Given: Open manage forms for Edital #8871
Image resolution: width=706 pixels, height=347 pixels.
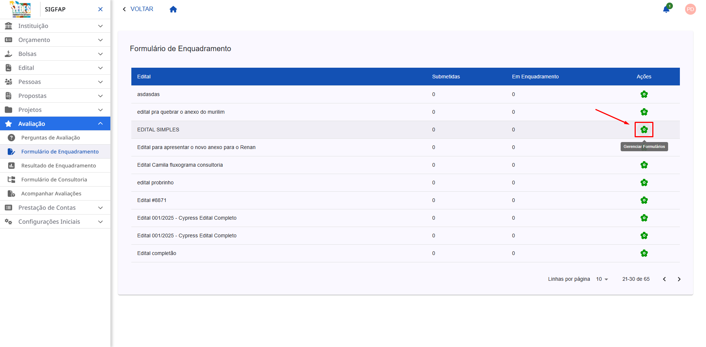Looking at the screenshot, I should (644, 200).
